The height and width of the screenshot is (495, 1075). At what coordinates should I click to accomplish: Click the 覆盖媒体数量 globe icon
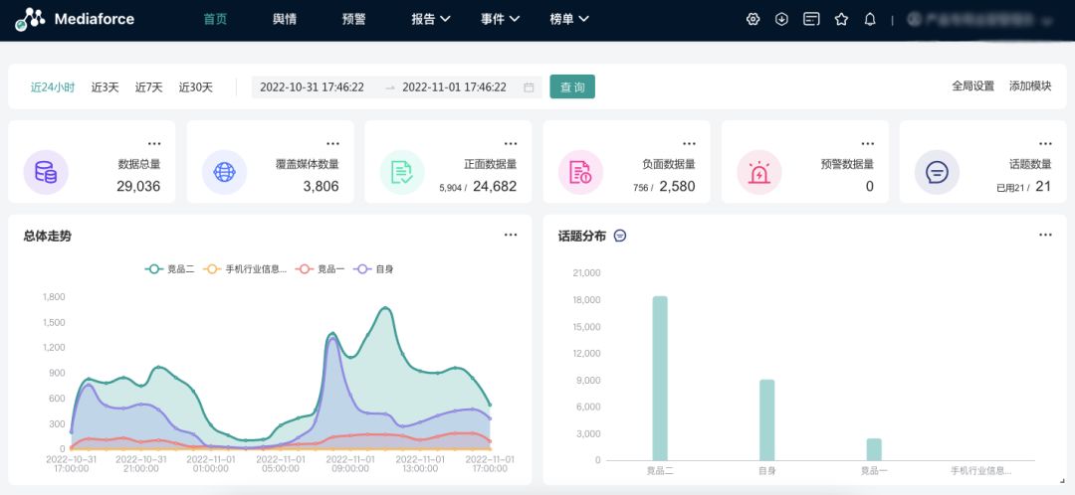[224, 173]
